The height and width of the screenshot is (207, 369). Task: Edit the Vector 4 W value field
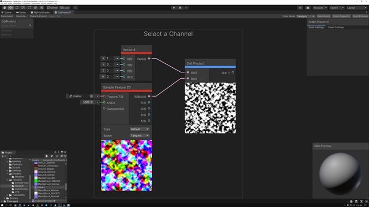click(x=110, y=76)
